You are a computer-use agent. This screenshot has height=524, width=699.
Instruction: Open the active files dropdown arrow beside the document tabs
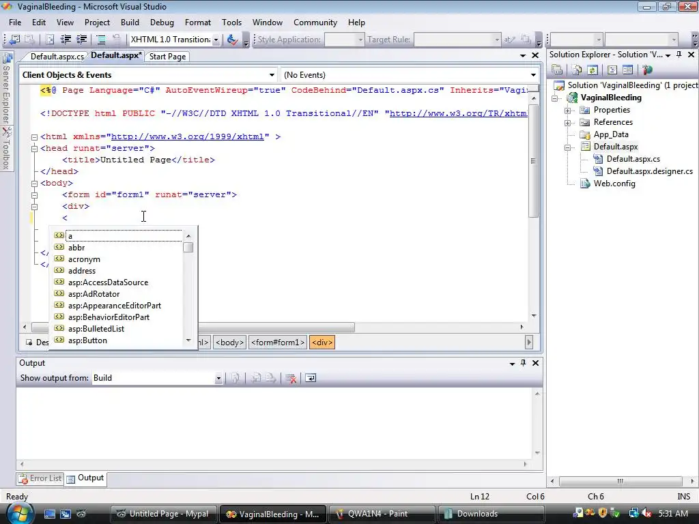(522, 56)
